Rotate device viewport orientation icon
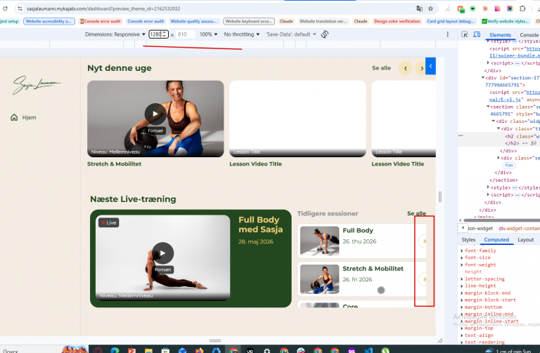Screen dimensions: 540x353 pyautogui.click(x=324, y=34)
